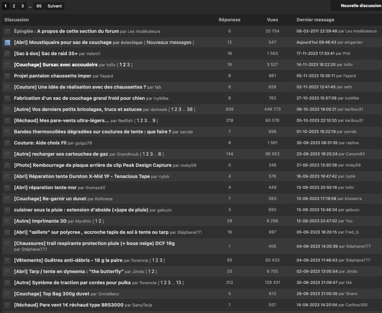Jump to page 9 of pare-vents thread
Viewport: 382px width, 313px height.
pyautogui.click(x=154, y=121)
